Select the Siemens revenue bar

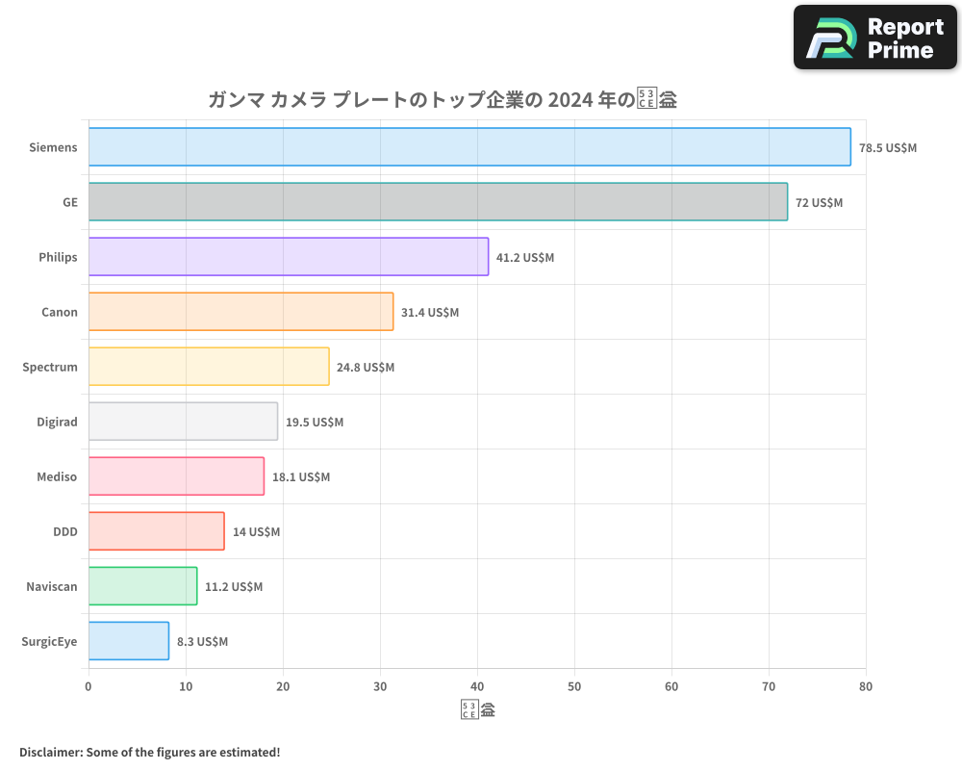468,147
